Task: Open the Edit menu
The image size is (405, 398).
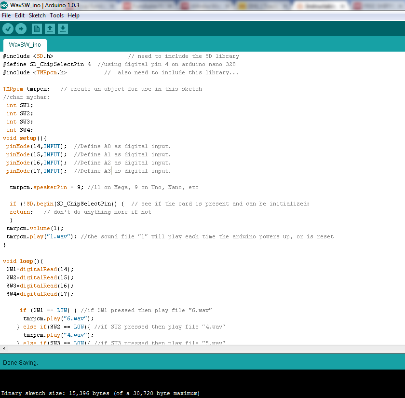Action: [x=20, y=15]
